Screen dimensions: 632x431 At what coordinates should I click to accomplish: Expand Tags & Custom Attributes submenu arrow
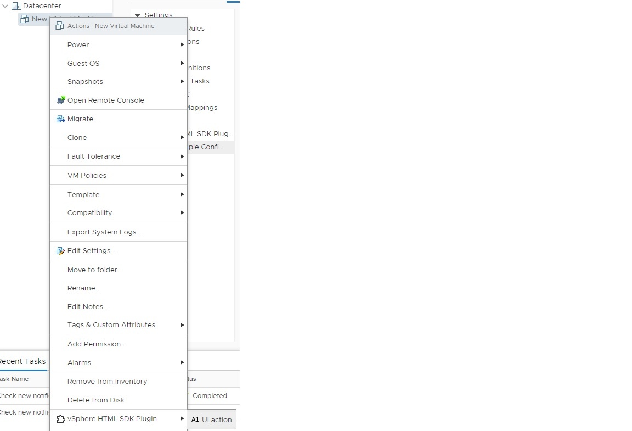[182, 325]
